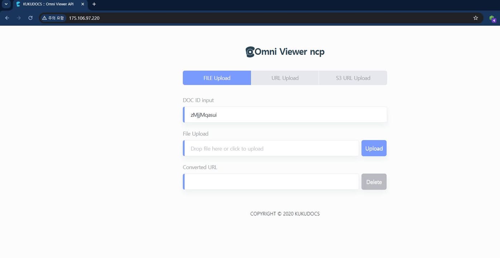The width and height of the screenshot is (500, 258).
Task: Open a new browser tab with the plus
Action: 94,4
